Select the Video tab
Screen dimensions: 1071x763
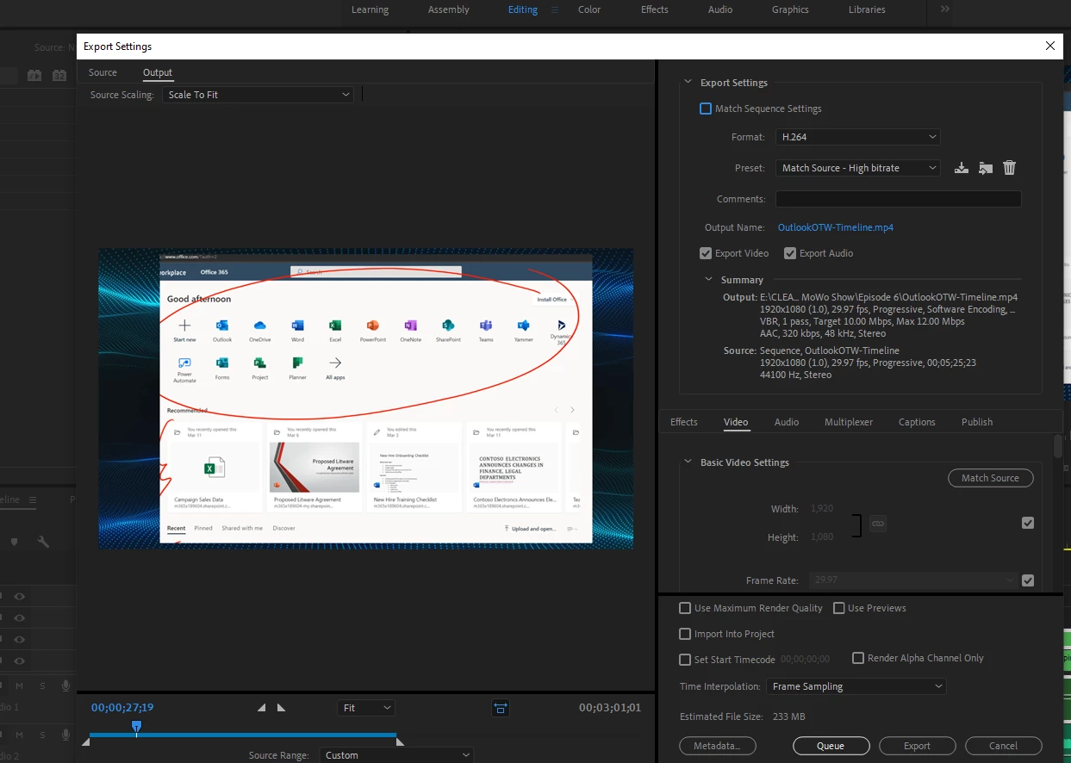[736, 422]
